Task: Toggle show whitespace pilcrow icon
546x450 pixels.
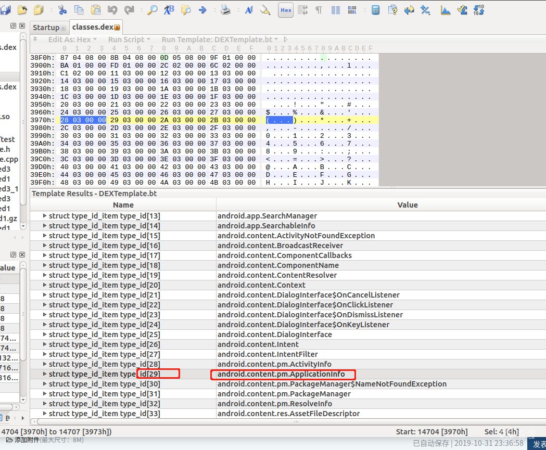Action: (319, 10)
